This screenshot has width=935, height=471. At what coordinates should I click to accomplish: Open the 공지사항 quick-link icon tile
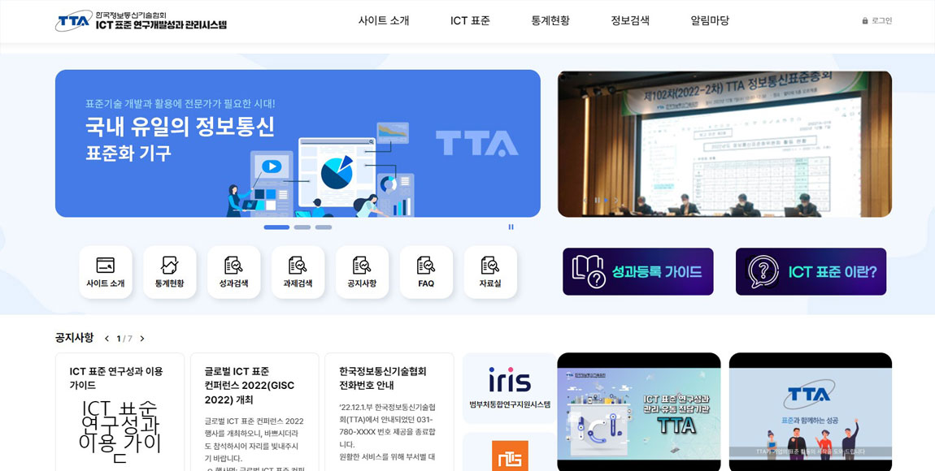point(362,272)
